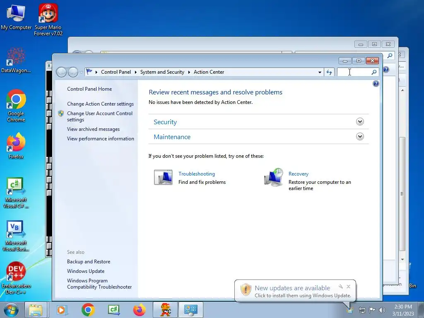
Task: Click System and Security in the breadcrumb
Action: (x=162, y=72)
